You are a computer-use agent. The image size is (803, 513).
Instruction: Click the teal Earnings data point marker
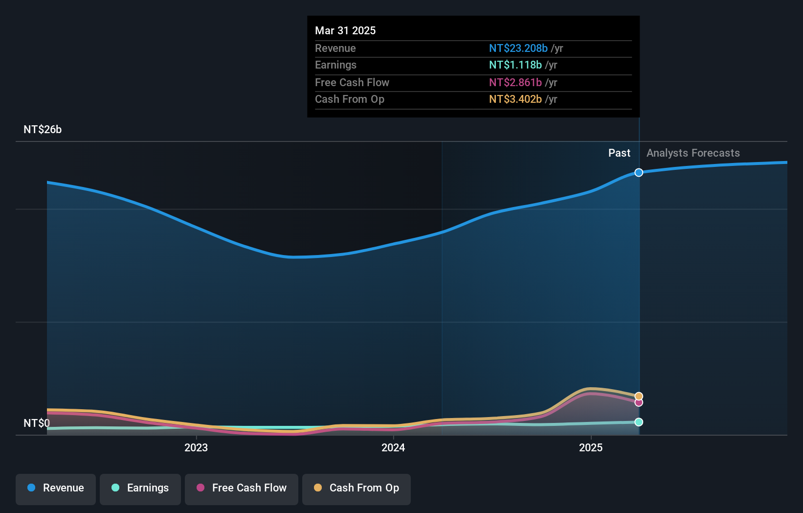click(639, 422)
